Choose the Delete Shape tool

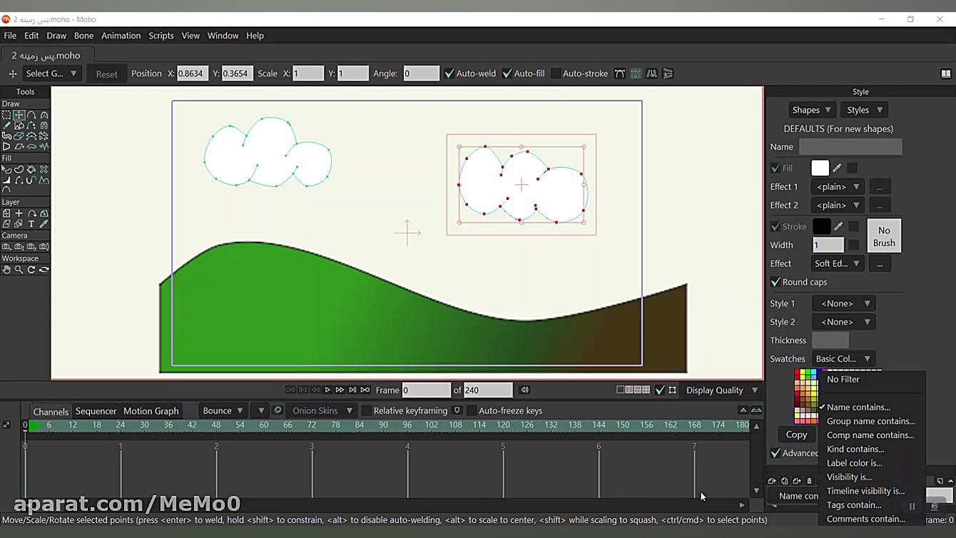pos(44,170)
